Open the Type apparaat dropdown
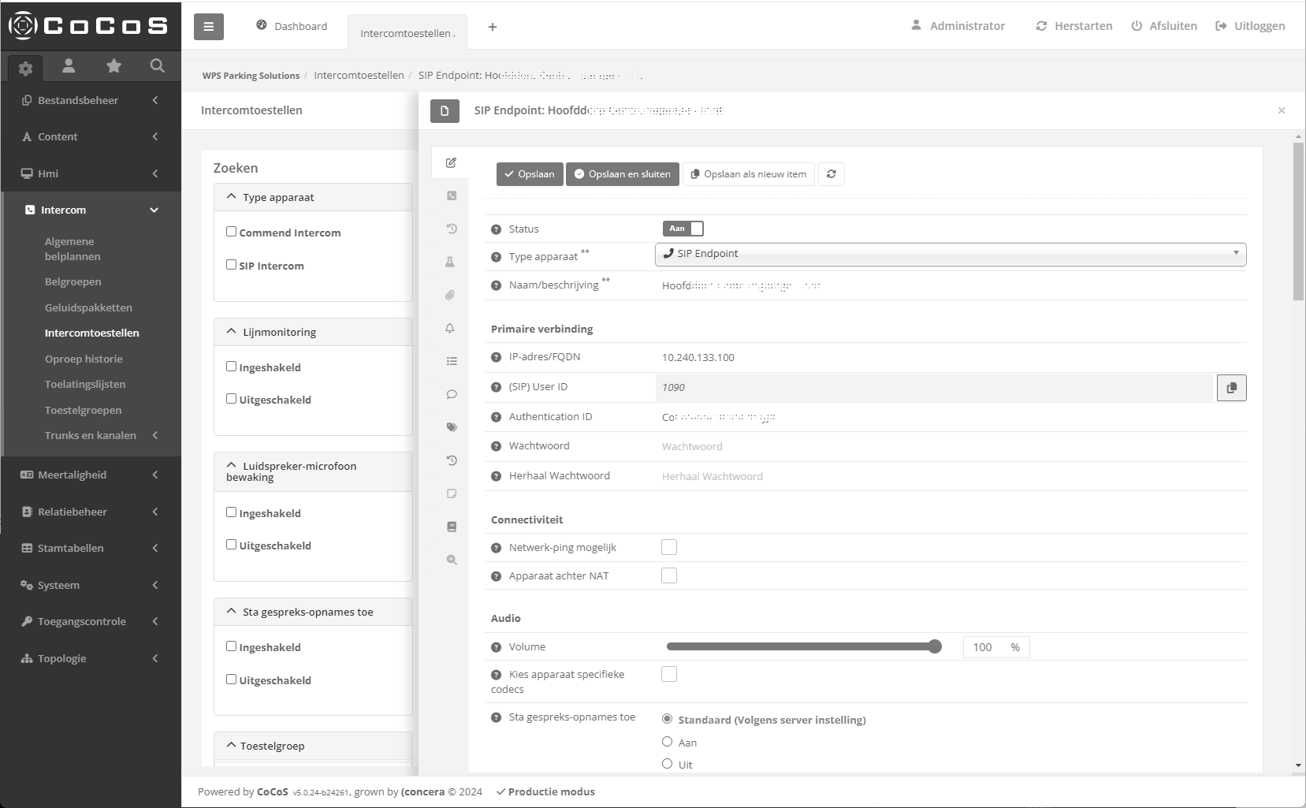This screenshot has height=808, width=1306. (x=951, y=254)
